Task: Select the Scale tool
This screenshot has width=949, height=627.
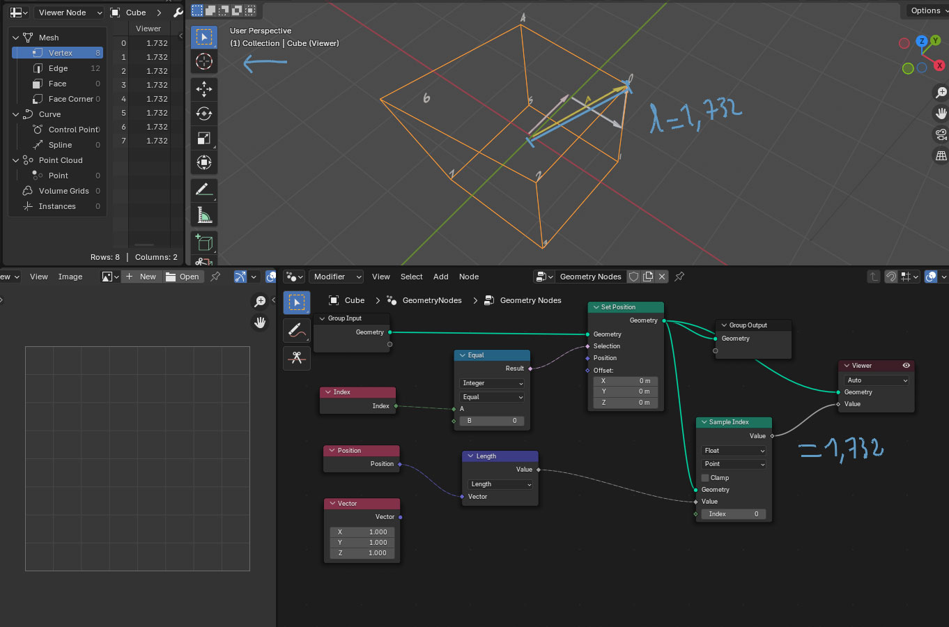Action: click(x=204, y=138)
